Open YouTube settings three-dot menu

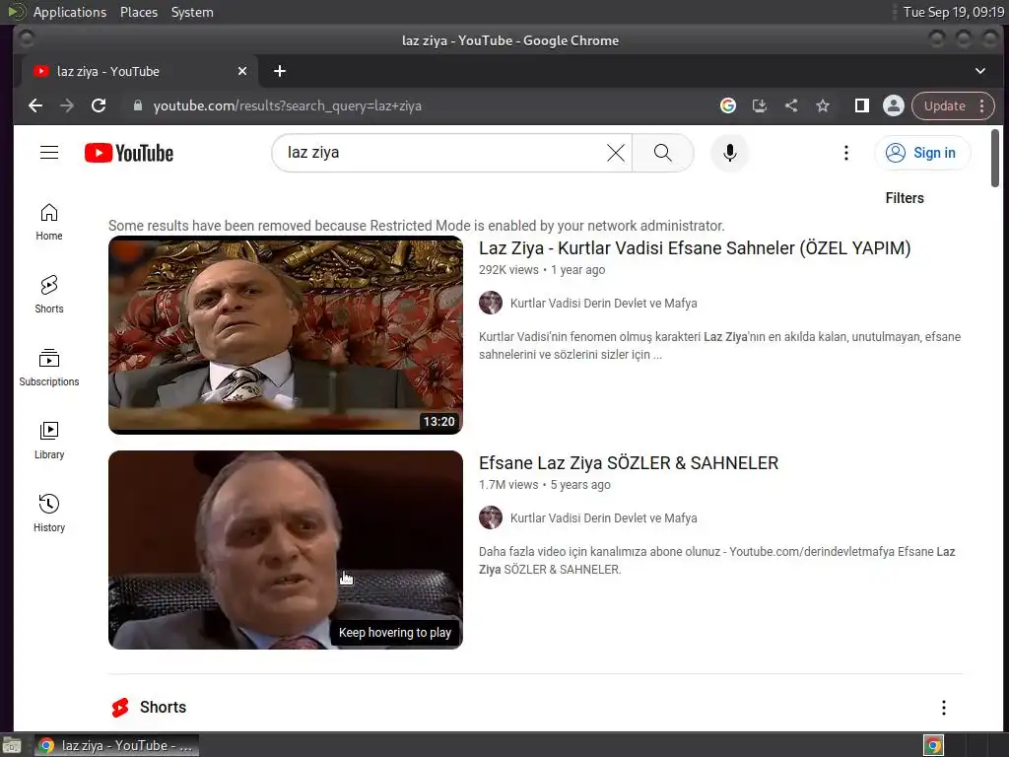[x=846, y=153]
